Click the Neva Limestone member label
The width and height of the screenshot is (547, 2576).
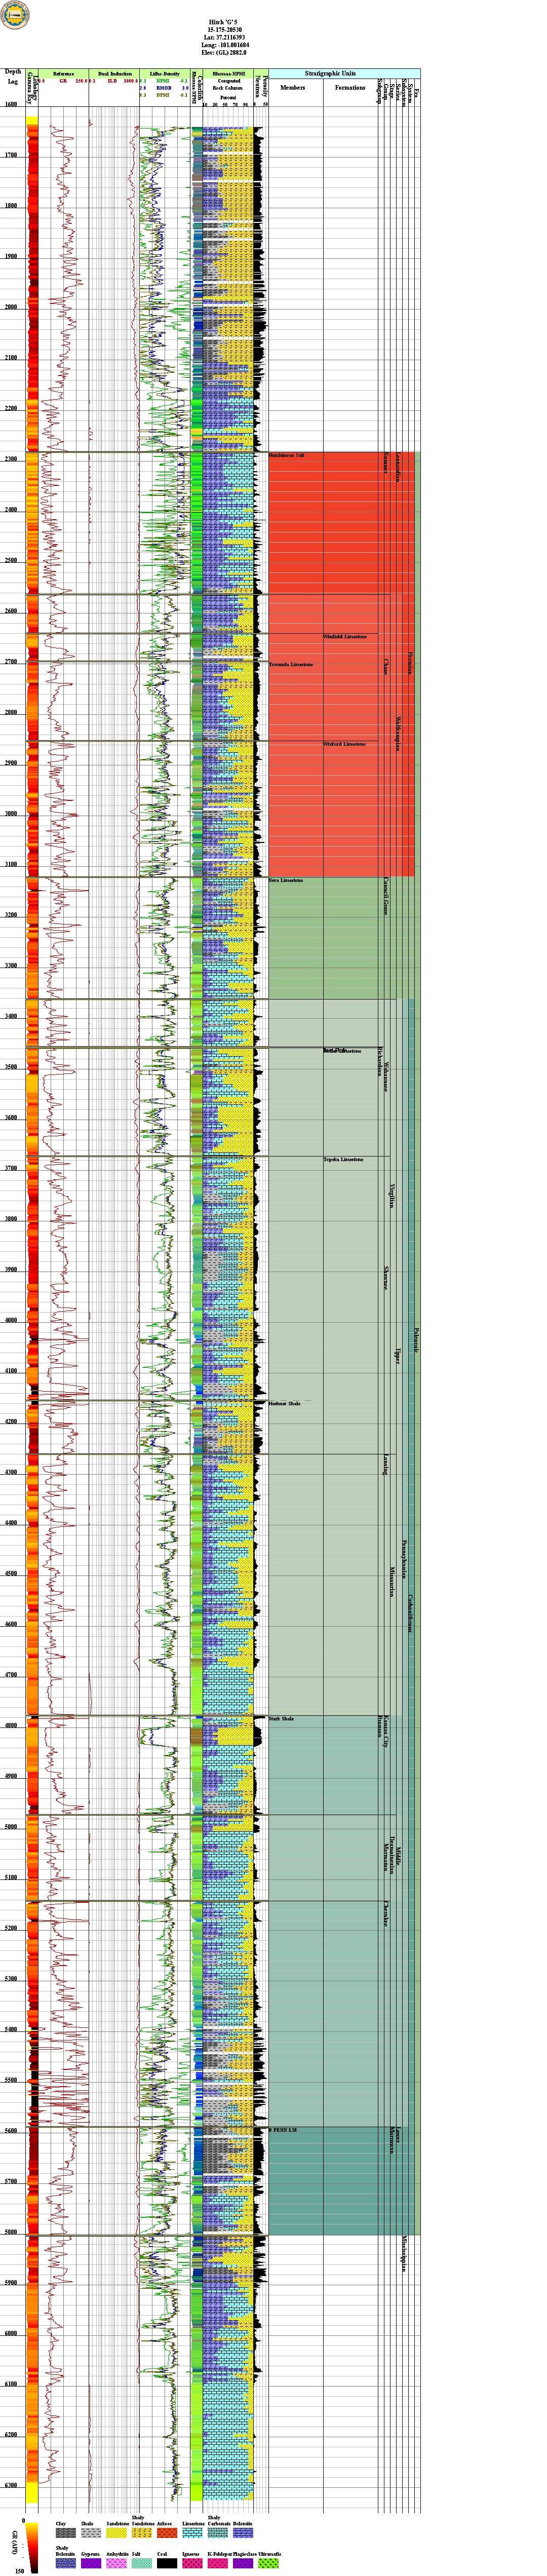(x=286, y=880)
